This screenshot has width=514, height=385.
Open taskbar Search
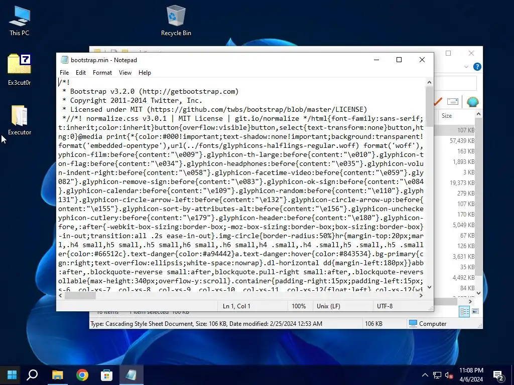(32, 375)
